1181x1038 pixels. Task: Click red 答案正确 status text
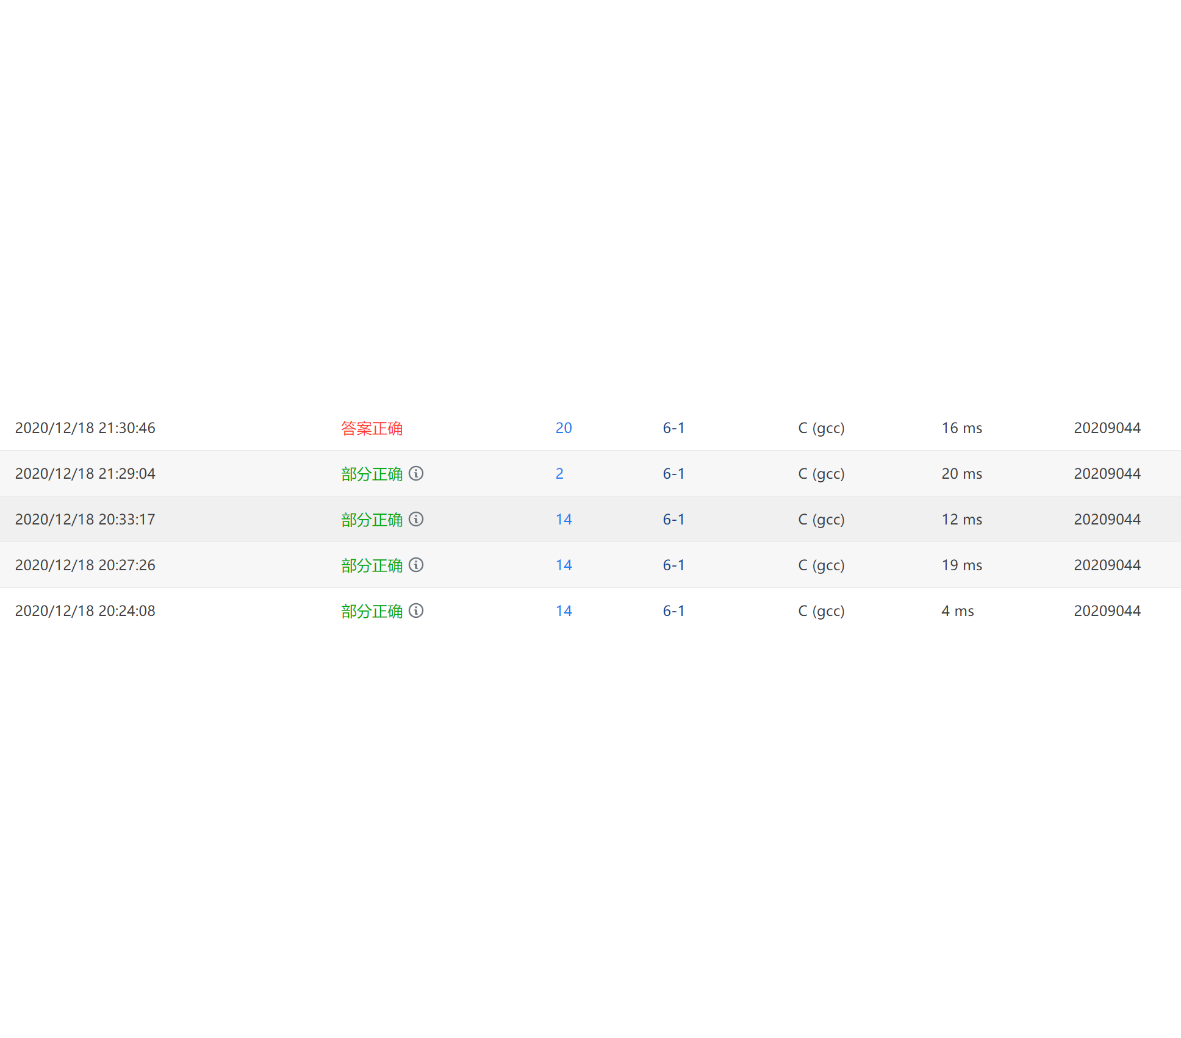tap(372, 428)
